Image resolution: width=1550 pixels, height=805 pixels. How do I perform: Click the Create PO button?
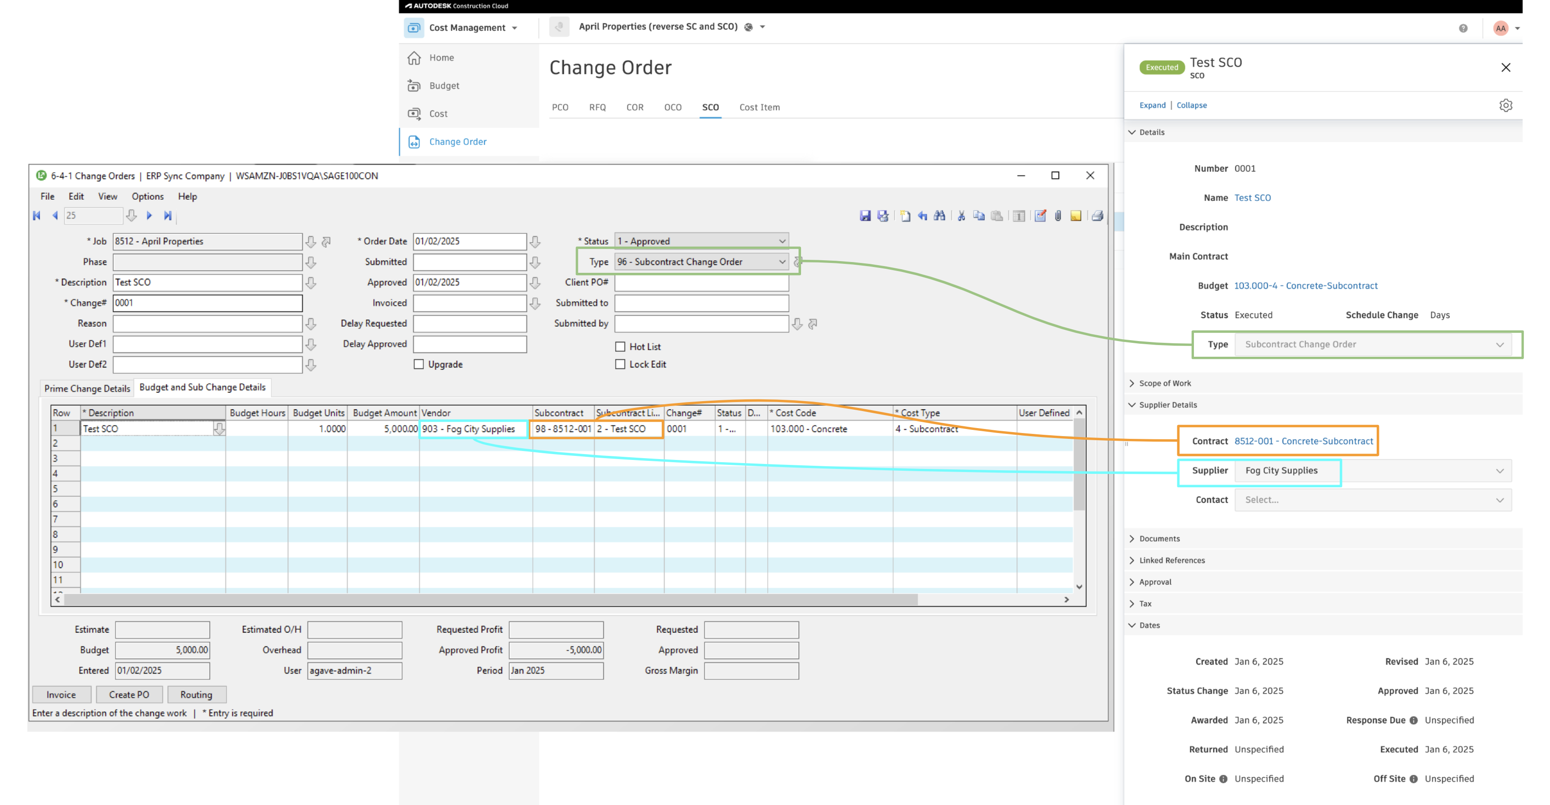(x=129, y=695)
